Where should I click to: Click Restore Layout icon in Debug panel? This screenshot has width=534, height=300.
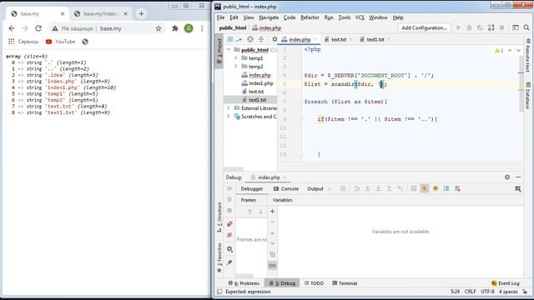(x=517, y=189)
